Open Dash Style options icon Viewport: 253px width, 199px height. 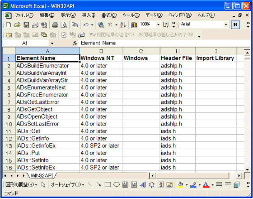point(228,184)
